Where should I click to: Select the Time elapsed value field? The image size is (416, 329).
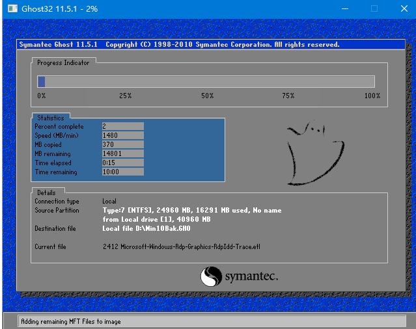point(122,163)
